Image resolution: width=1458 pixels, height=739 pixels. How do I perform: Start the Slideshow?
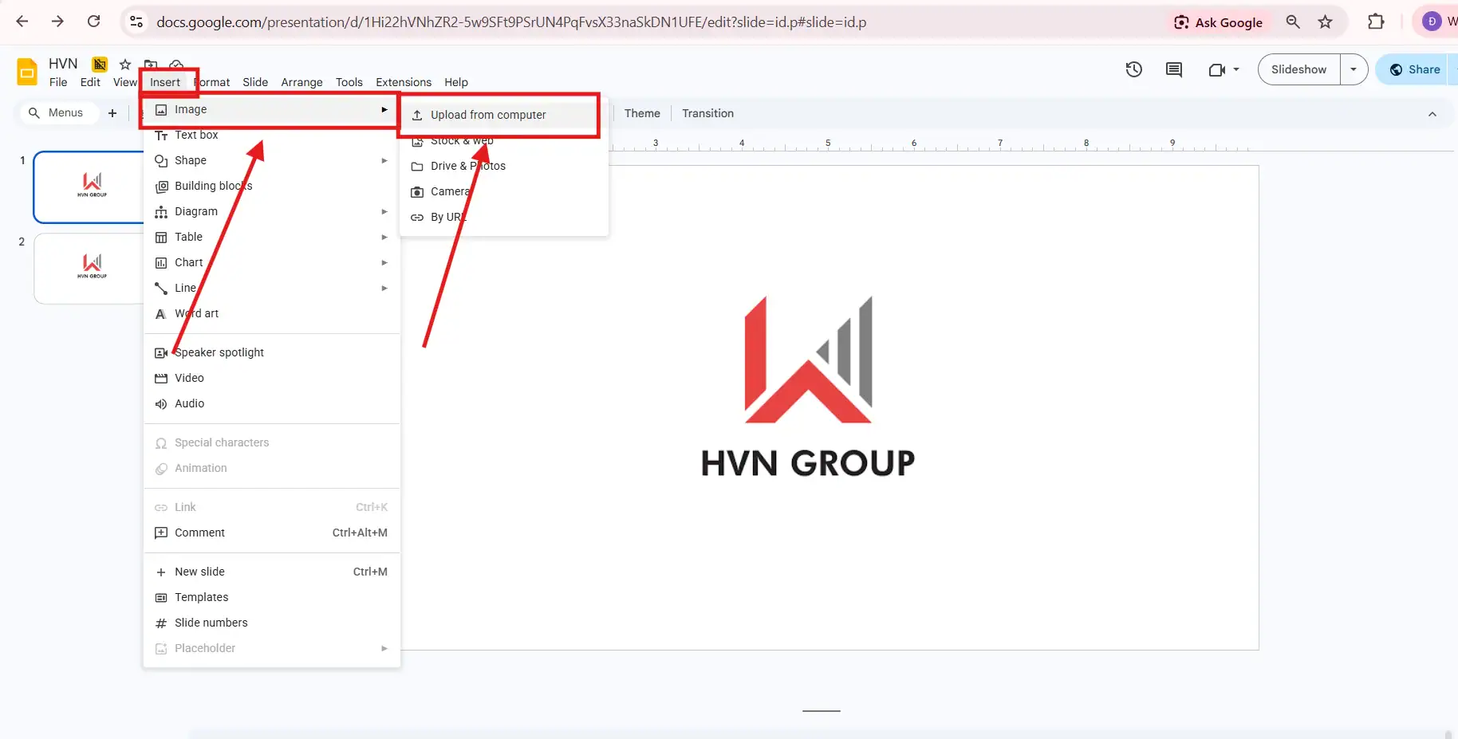pos(1298,69)
